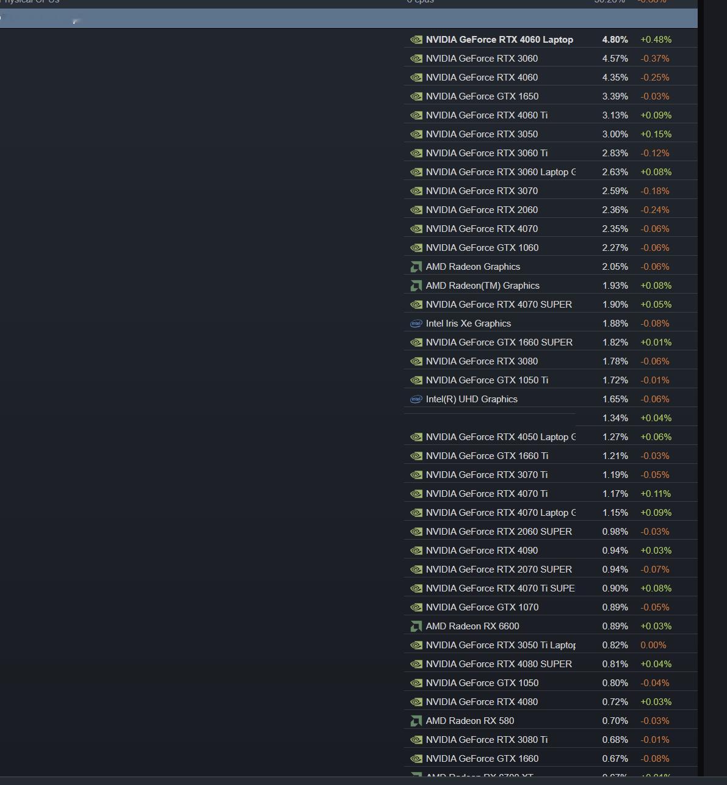Click the NVIDIA logo on the GTX 1660 SUPER row

click(x=416, y=342)
